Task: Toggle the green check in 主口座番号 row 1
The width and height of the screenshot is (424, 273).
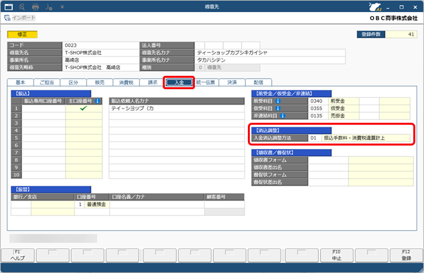Action: pos(84,109)
